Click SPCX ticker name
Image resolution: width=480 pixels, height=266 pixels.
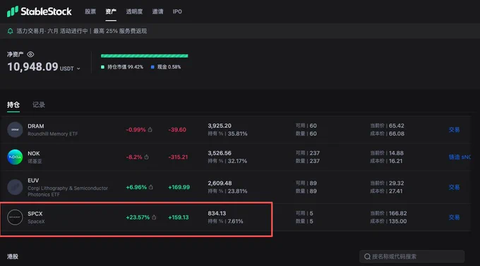click(x=35, y=214)
